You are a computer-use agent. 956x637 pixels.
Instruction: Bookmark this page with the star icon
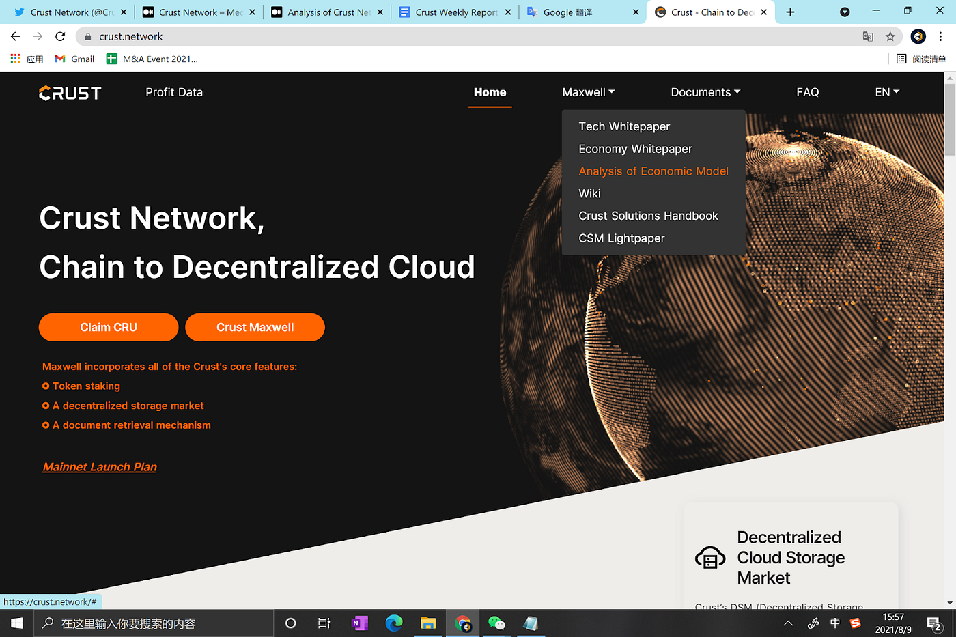click(x=890, y=36)
